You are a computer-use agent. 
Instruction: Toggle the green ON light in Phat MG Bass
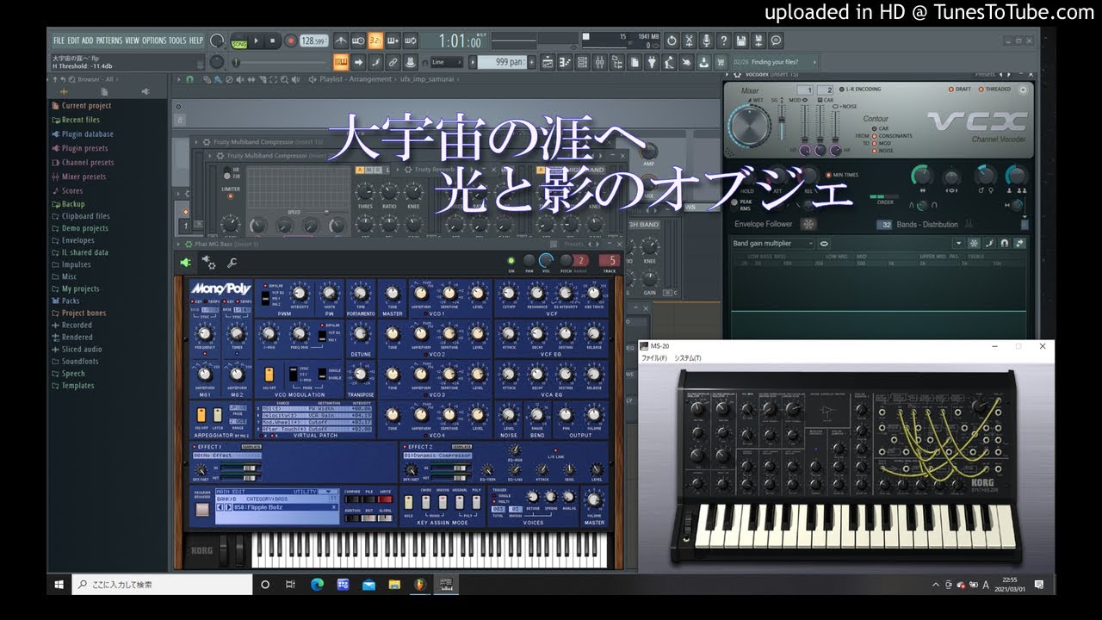pos(511,260)
